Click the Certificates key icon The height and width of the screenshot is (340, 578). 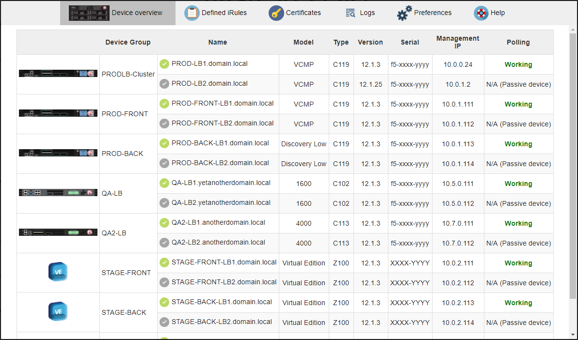pos(276,13)
